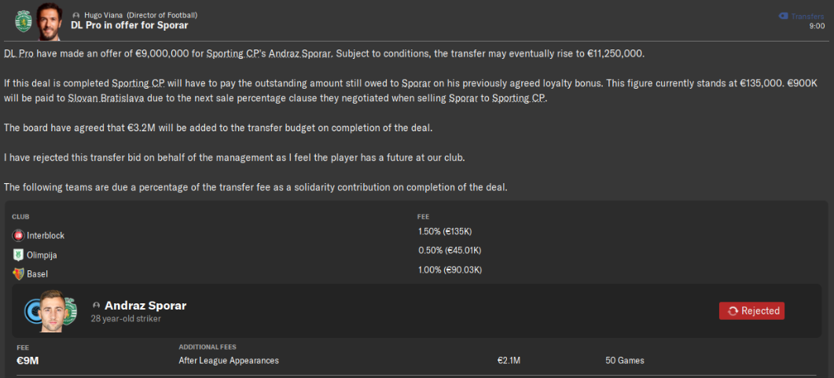The width and height of the screenshot is (834, 378).
Task: Click the person icon beside Andraz Sporar
Action: click(x=96, y=306)
